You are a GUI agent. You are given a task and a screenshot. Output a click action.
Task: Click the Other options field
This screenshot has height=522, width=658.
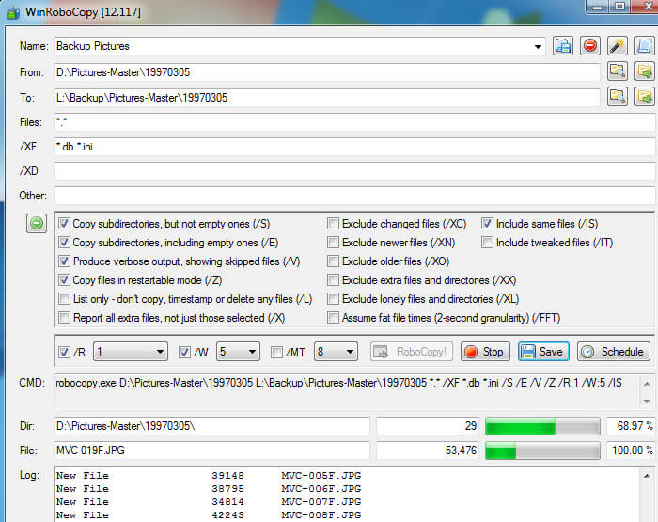pyautogui.click(x=354, y=196)
